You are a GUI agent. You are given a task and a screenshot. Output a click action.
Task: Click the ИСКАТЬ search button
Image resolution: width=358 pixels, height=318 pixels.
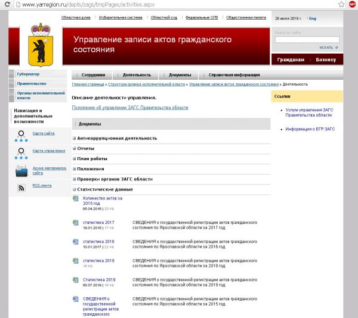pos(328,47)
